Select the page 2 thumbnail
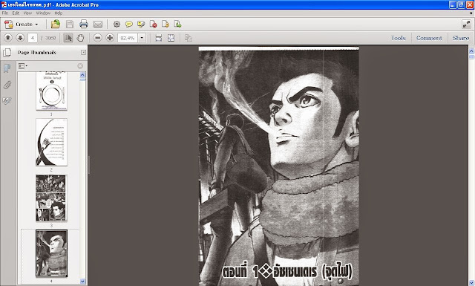 click(51, 142)
